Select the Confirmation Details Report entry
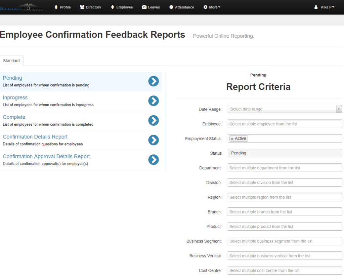The width and height of the screenshot is (344, 276). click(x=35, y=137)
